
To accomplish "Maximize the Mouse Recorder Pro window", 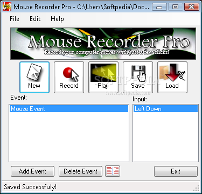I will (175, 7).
